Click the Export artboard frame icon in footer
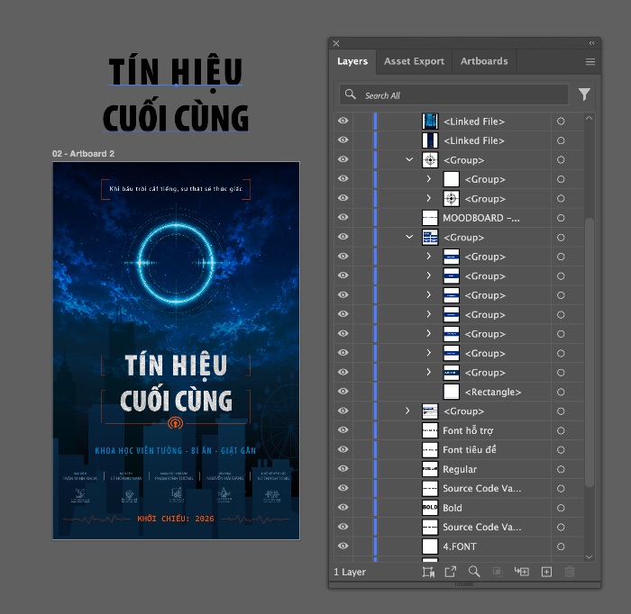Viewport: 631px width, 614px height. (x=428, y=572)
